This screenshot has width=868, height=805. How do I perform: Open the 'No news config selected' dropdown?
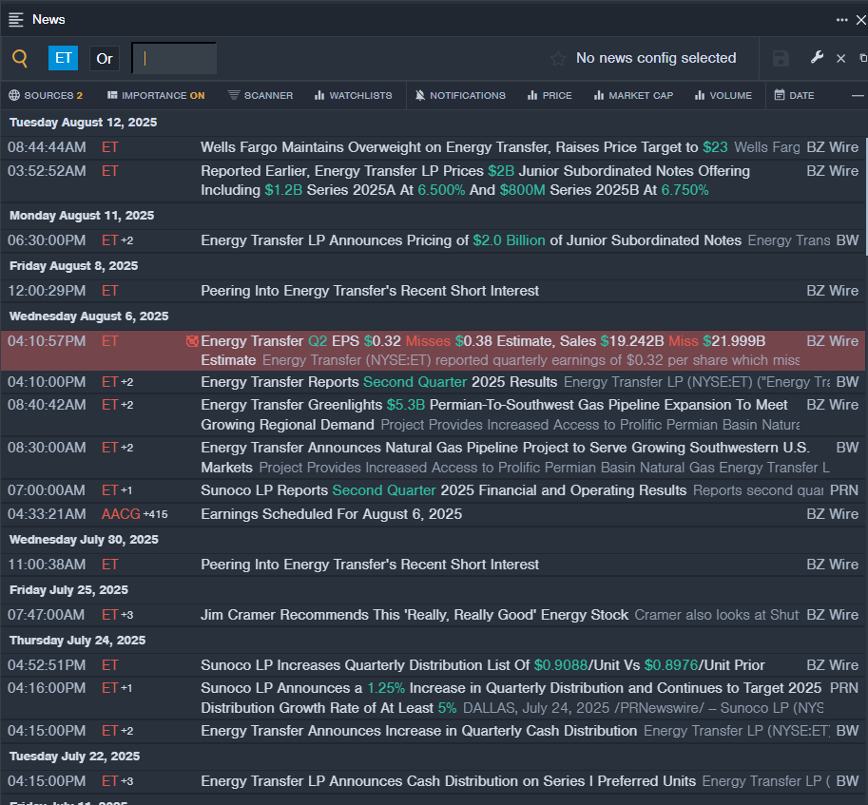pos(656,58)
